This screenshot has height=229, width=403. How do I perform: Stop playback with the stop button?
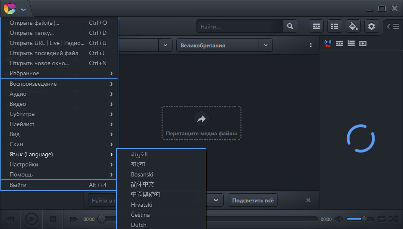tap(53, 219)
